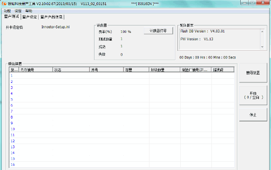Click the 序号 column header

(x=107, y=70)
